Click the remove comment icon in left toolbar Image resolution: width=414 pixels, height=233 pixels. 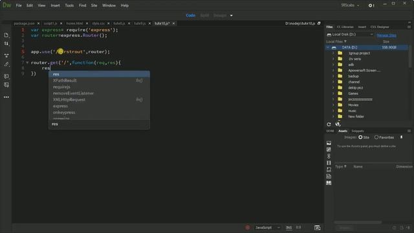coord(6,85)
